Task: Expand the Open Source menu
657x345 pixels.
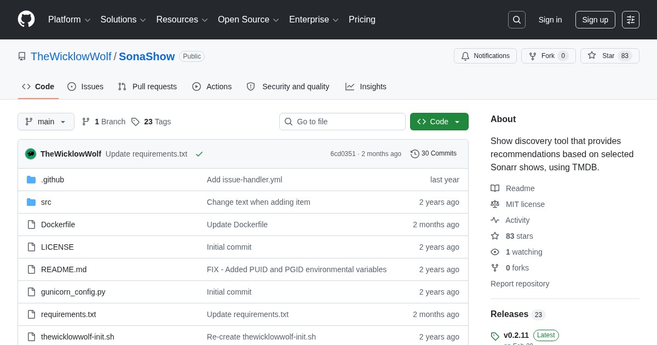Action: [249, 20]
